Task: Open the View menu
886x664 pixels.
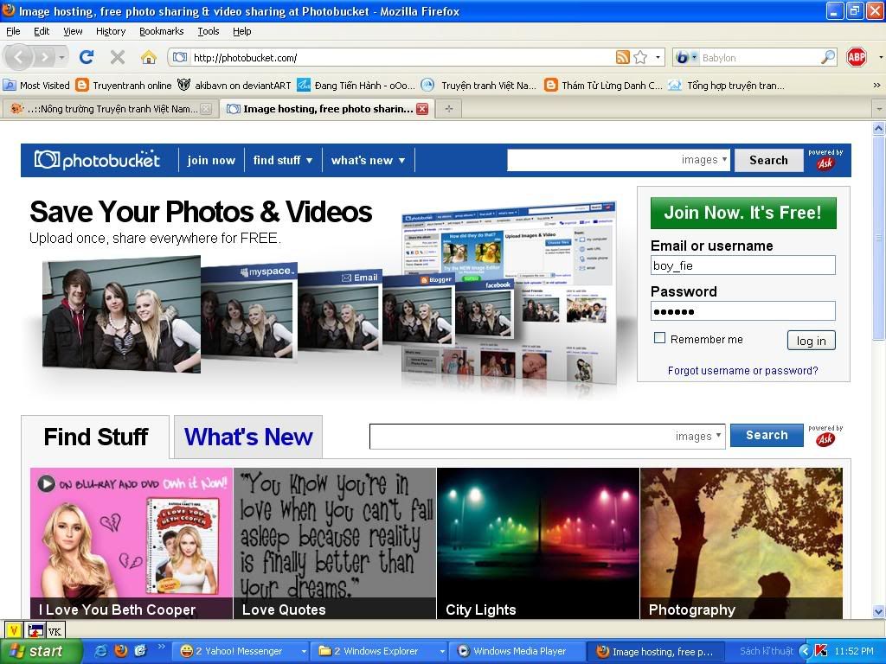Action: 73,32
